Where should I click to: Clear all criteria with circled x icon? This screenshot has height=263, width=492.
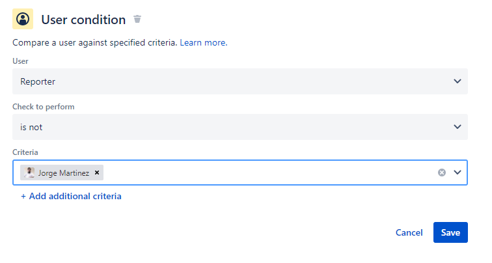pos(442,173)
